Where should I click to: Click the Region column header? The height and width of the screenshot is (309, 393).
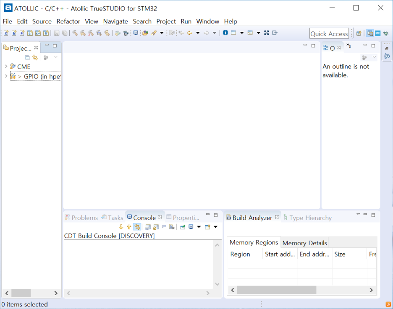point(245,254)
